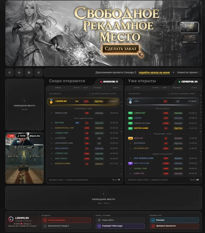Click the video icon on Стример? Тебе сюда!
Screen dimensions: 205x233
click(99, 226)
